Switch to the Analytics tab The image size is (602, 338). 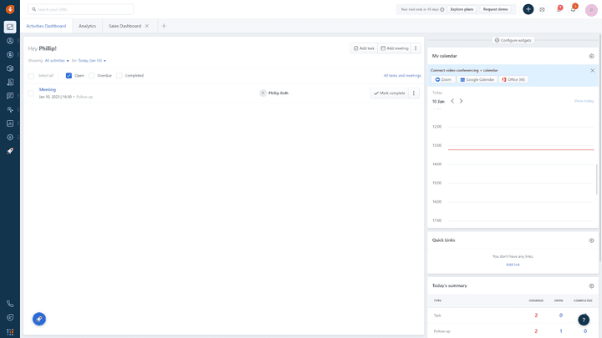tap(87, 26)
